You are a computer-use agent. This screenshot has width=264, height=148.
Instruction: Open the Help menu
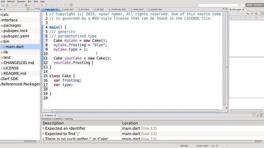click(42, 1)
